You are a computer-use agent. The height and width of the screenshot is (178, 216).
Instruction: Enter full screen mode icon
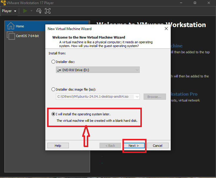click(47, 11)
